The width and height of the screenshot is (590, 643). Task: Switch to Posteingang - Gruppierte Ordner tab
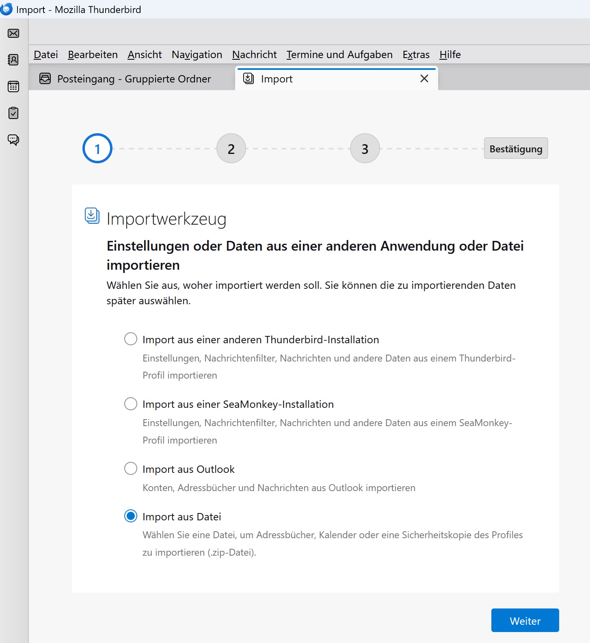[134, 79]
